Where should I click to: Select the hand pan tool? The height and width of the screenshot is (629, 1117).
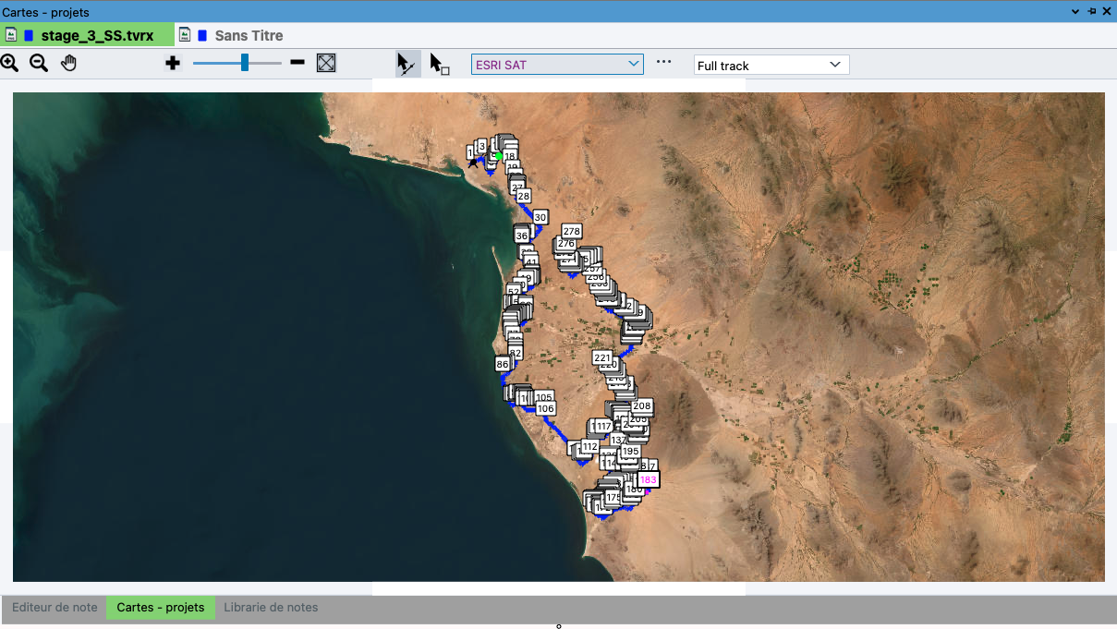click(x=69, y=63)
